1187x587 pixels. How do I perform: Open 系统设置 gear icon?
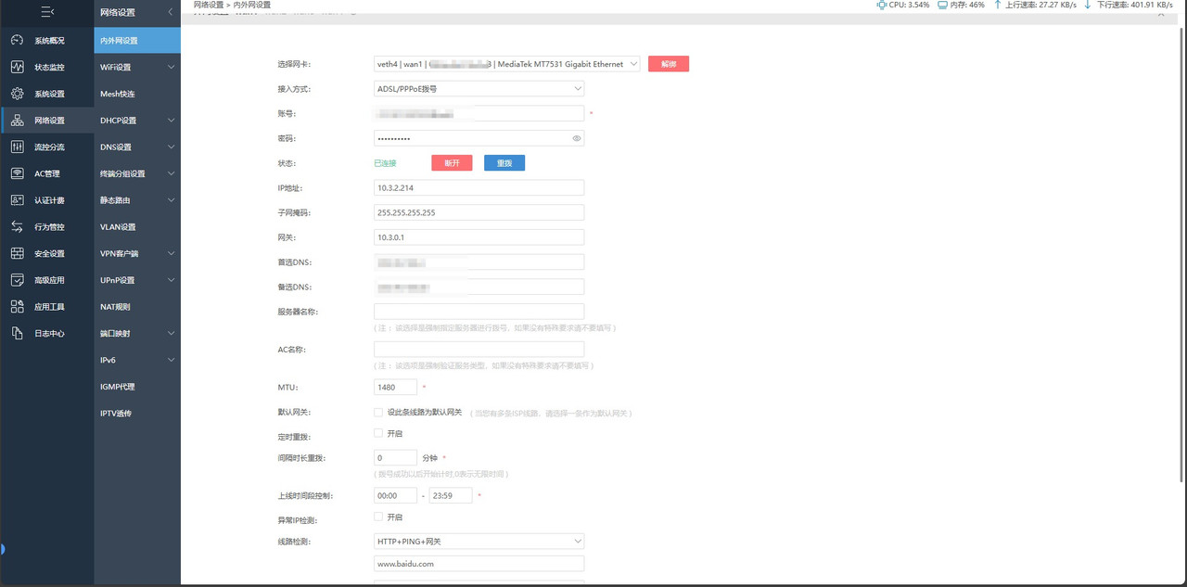pos(18,94)
